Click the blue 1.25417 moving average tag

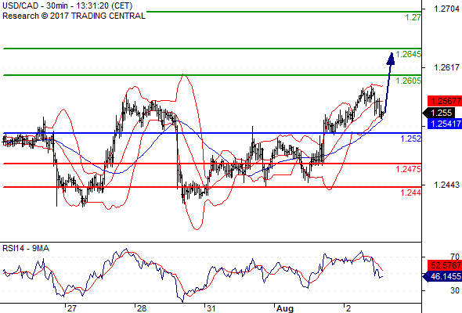coord(445,124)
